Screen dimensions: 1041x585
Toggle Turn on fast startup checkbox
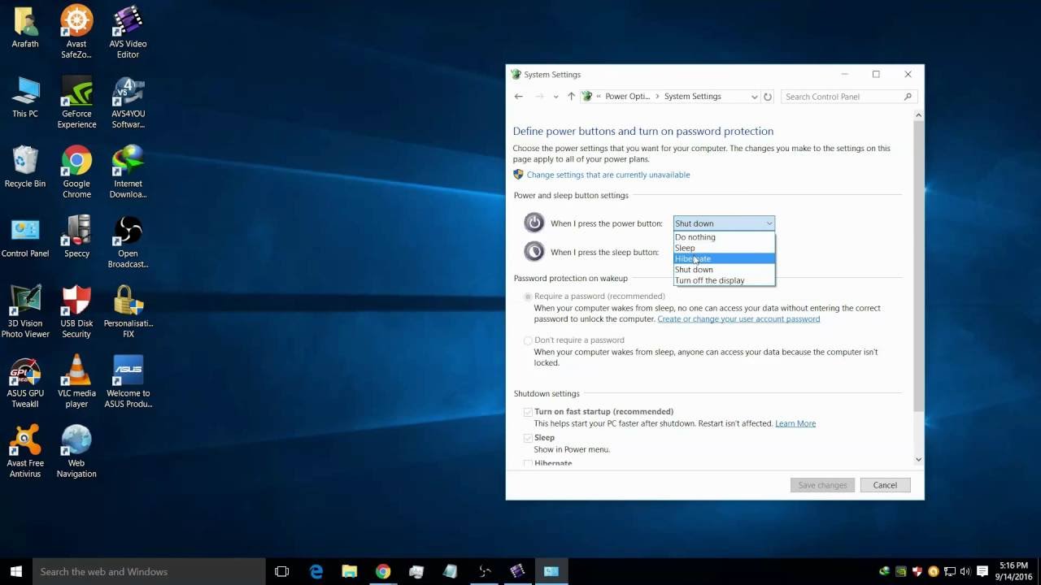coord(528,412)
